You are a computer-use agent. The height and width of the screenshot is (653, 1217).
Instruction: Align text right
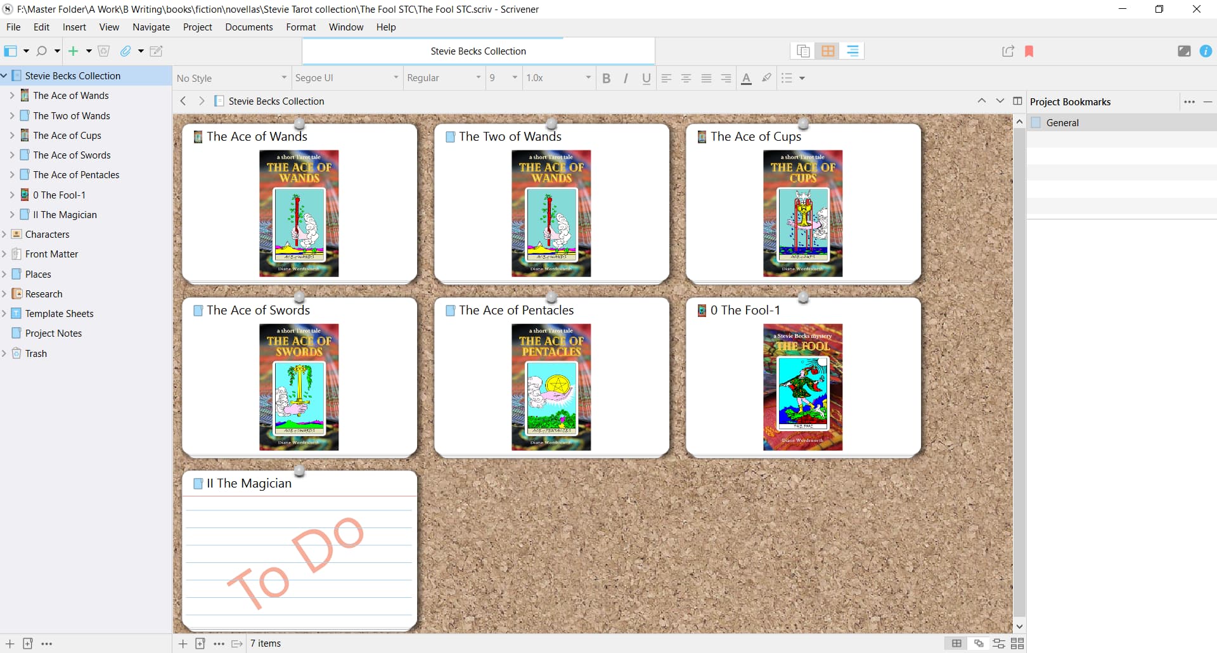tap(726, 78)
